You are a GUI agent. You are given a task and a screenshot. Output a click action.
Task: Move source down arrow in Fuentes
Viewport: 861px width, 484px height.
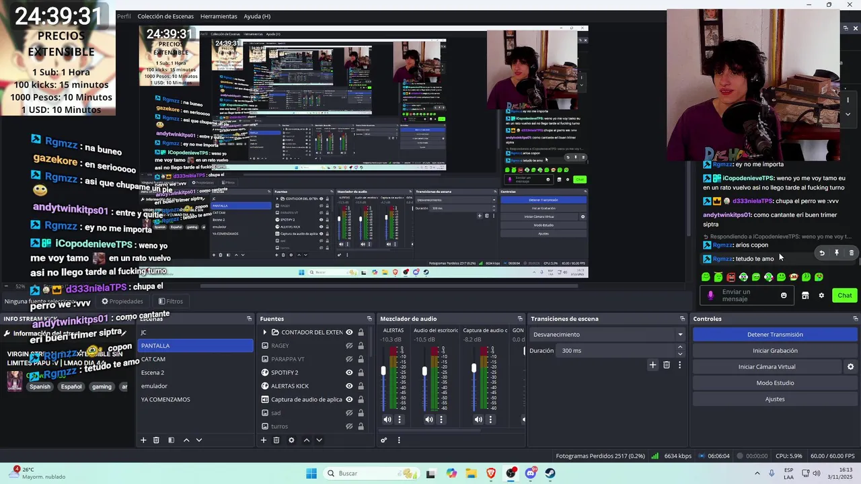coord(319,440)
